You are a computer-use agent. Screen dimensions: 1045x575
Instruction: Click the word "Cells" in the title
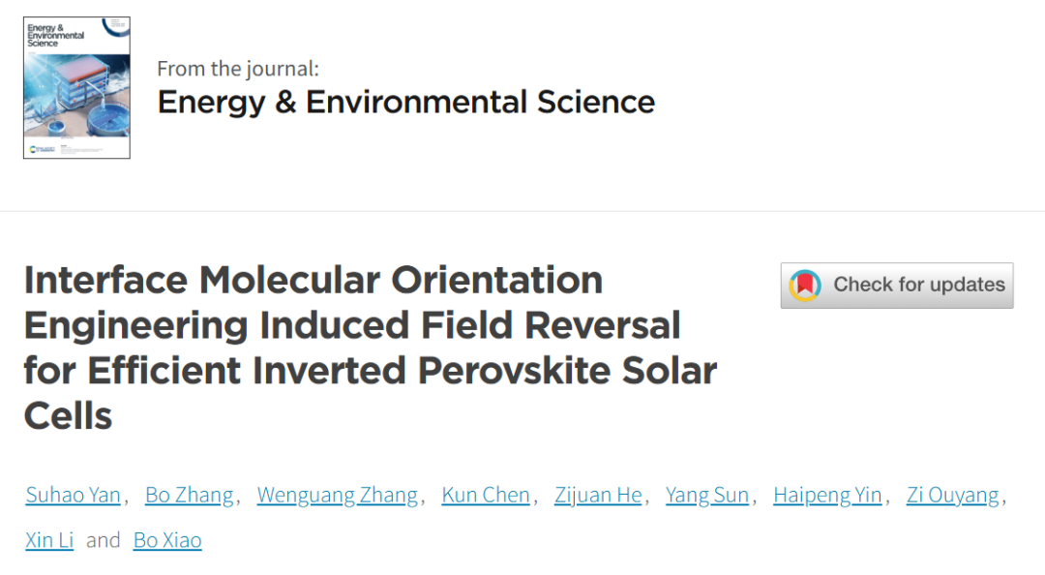pos(68,415)
